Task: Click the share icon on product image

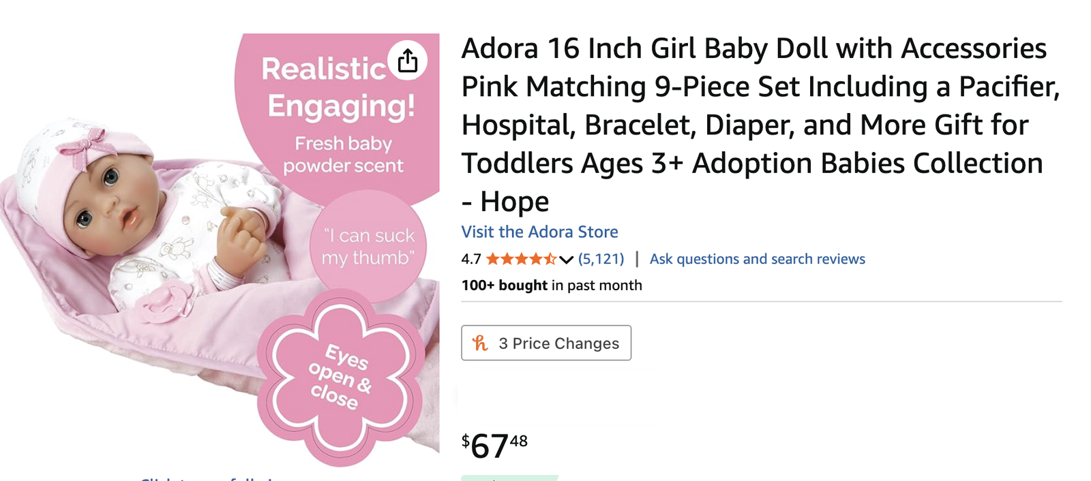Action: (x=408, y=61)
